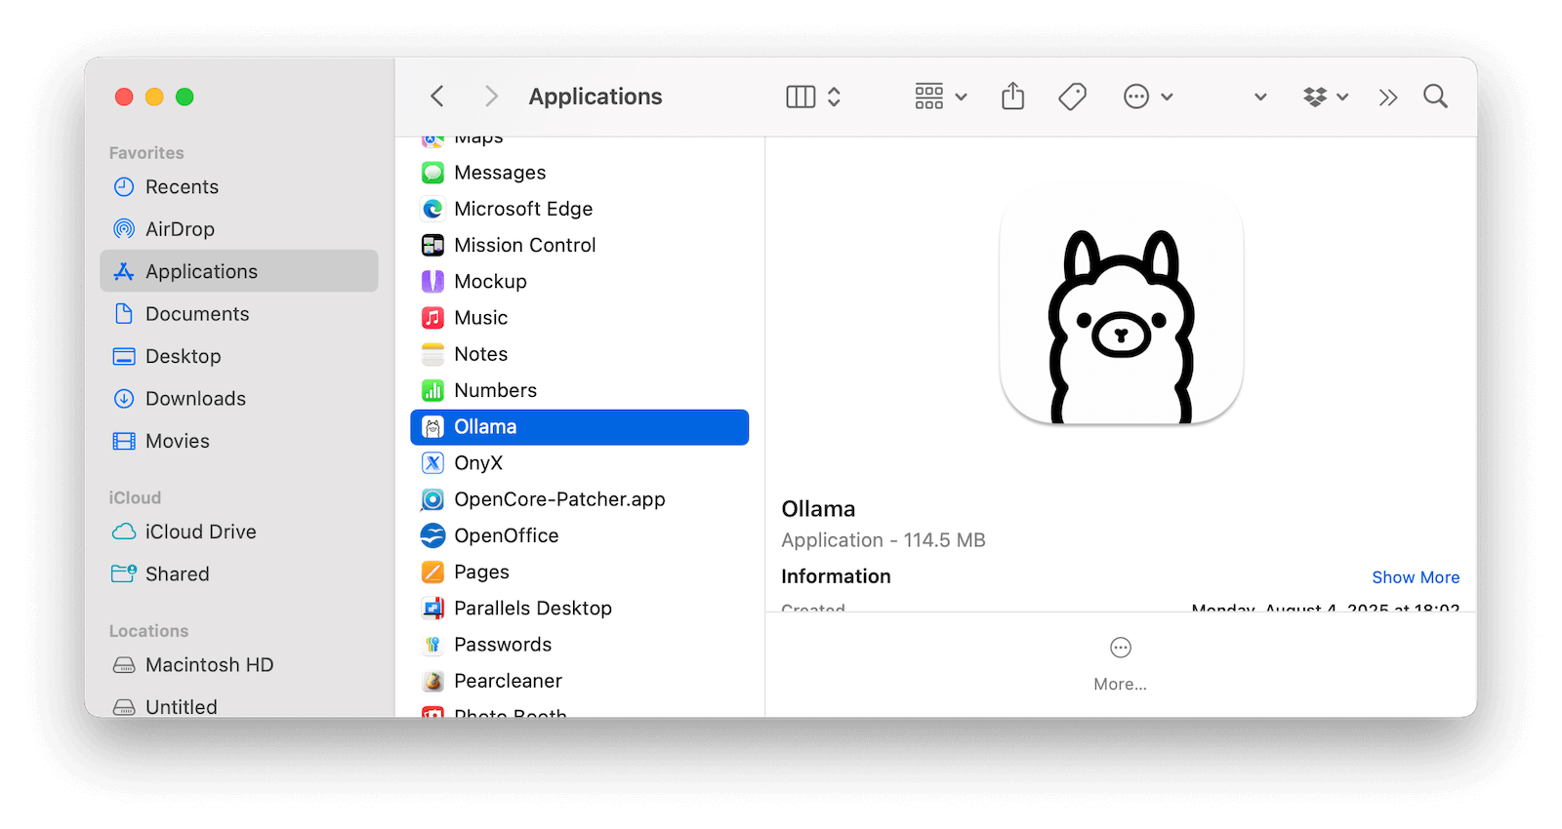Select the Notes app
Viewport: 1562px width, 829px height.
[580, 354]
